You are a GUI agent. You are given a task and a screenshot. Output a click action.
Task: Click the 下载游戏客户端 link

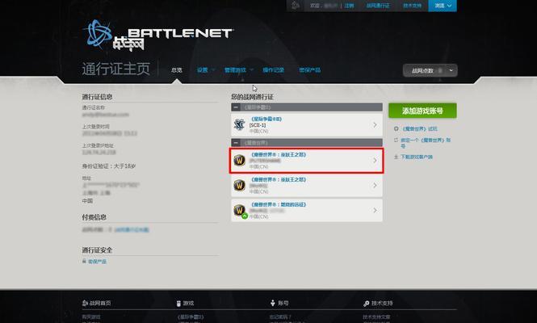pyautogui.click(x=417, y=157)
